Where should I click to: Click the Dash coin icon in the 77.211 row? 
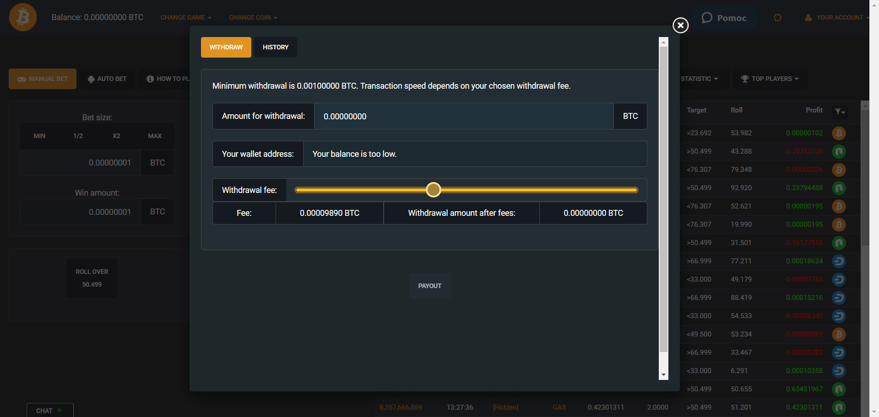pyautogui.click(x=839, y=261)
